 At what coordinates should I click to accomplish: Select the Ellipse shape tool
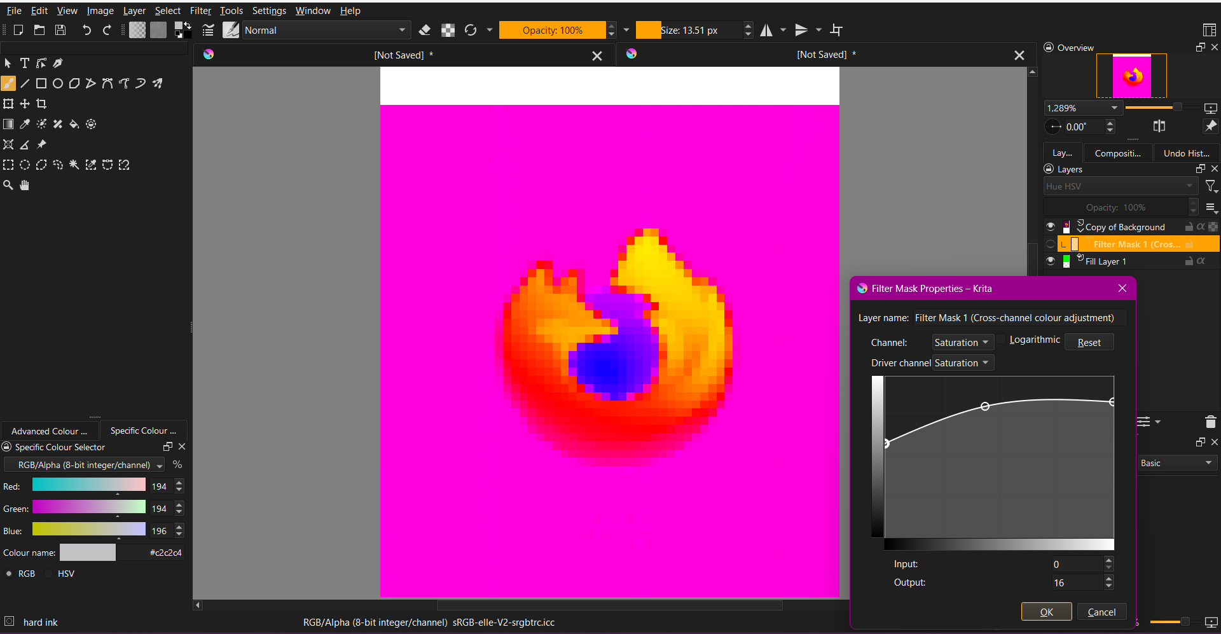click(58, 83)
